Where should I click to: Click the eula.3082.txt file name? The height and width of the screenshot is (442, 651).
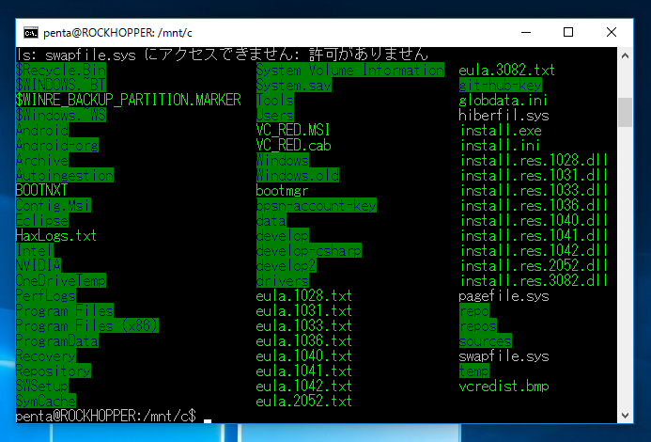pos(507,70)
